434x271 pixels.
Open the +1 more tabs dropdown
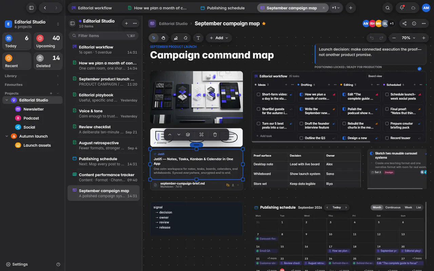pyautogui.click(x=336, y=8)
